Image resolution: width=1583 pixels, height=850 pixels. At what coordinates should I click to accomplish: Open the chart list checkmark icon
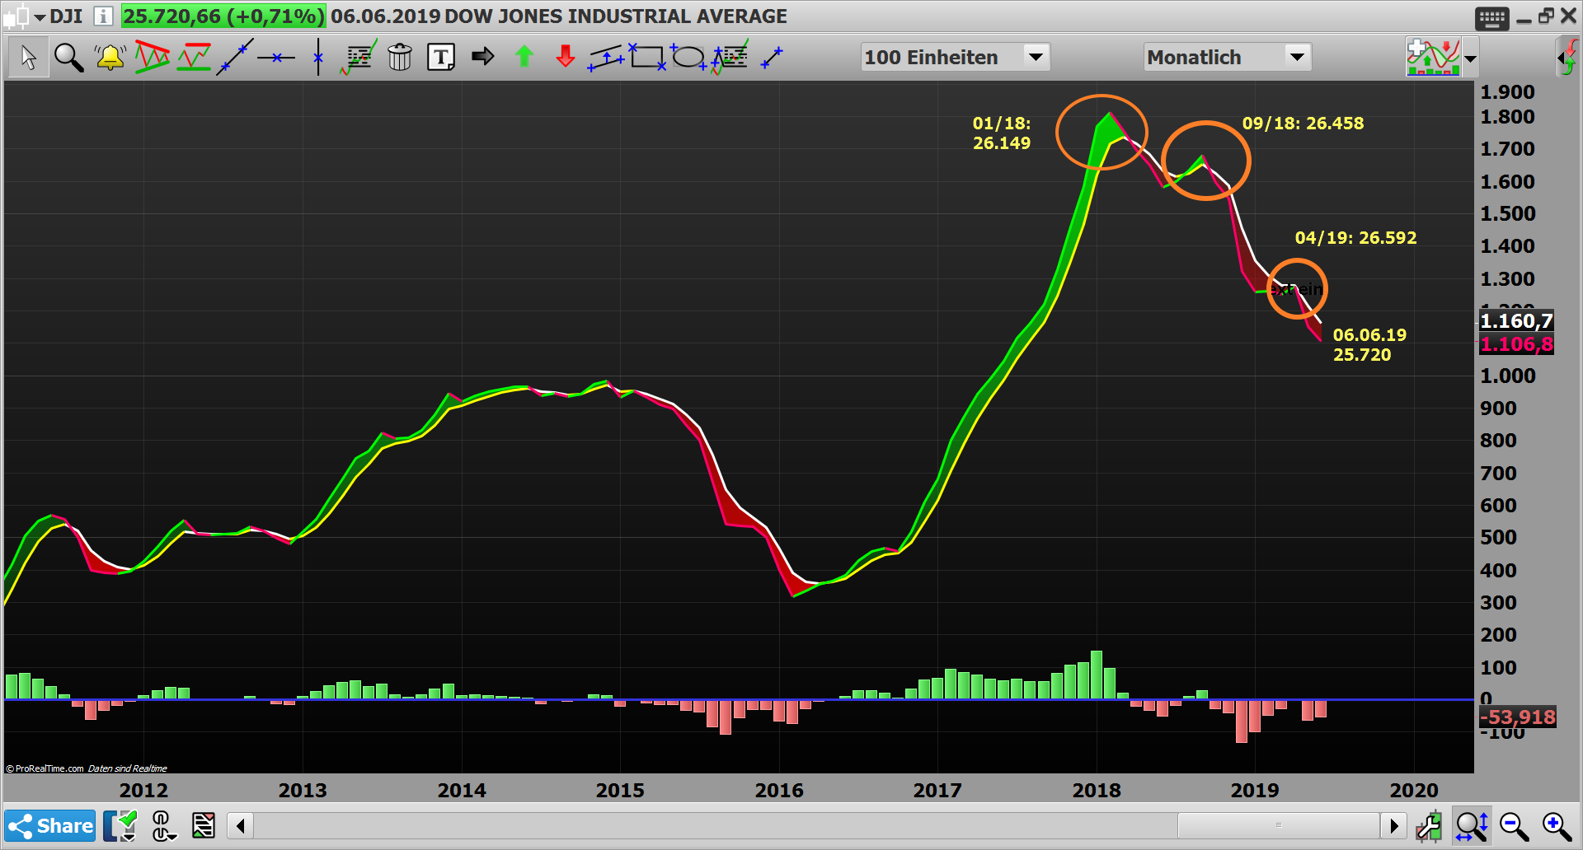tap(120, 825)
